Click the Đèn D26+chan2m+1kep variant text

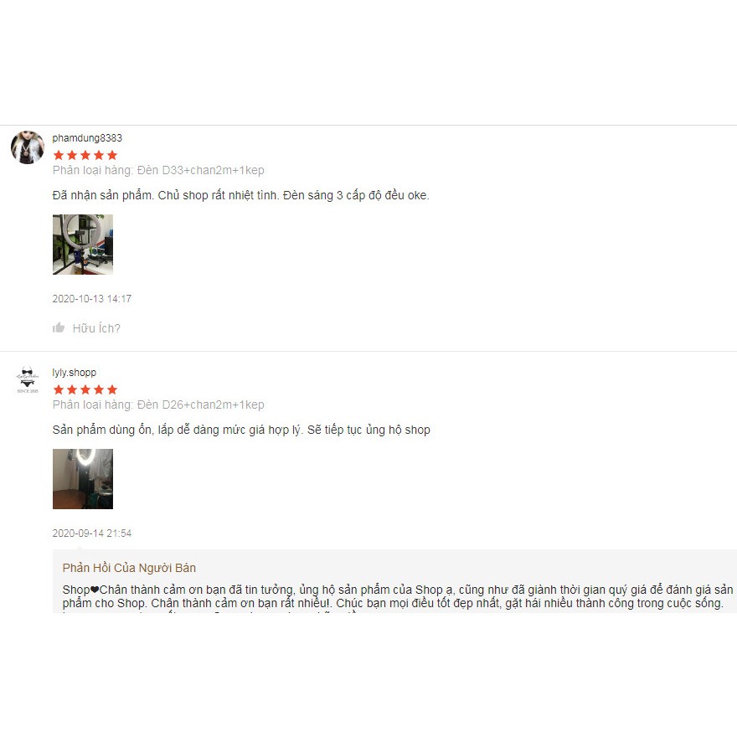pyautogui.click(x=201, y=405)
